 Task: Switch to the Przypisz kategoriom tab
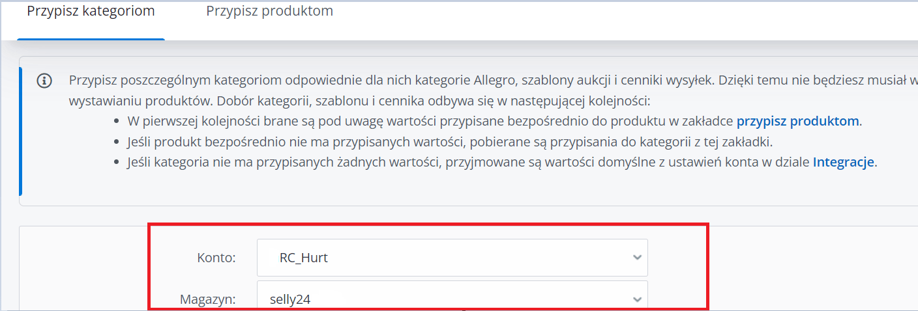[91, 12]
